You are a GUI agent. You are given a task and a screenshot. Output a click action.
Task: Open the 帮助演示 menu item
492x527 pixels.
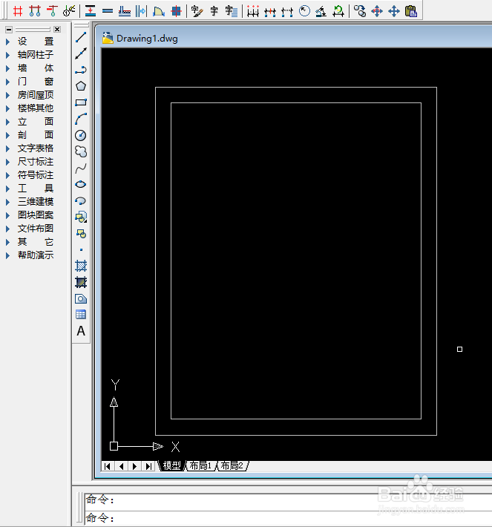click(36, 255)
